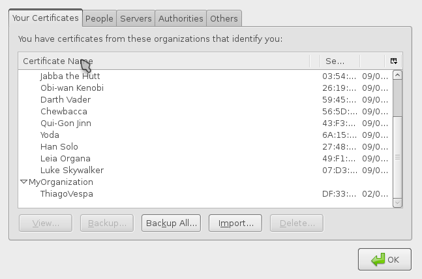
Task: Select the Darth Vader certificate
Action: point(205,100)
